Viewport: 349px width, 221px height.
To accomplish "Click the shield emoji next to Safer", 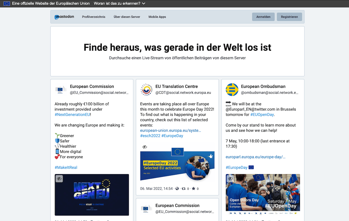I will [x=57, y=141].
